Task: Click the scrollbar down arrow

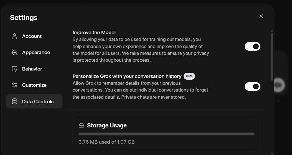Action: click(272, 154)
